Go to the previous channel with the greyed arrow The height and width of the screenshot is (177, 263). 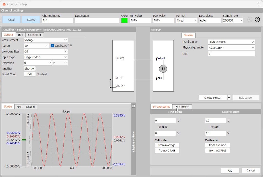tap(250, 19)
